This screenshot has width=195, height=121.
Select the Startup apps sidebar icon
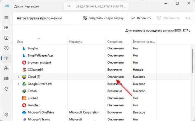tap(6, 58)
